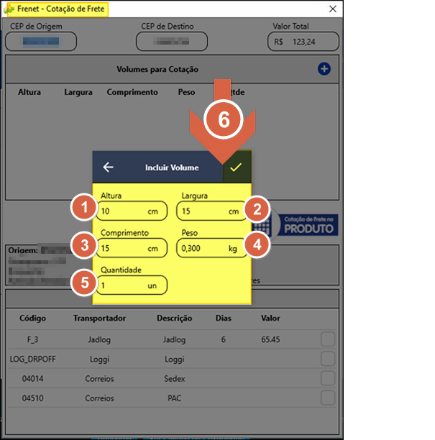Click the Peso column header in volumes table
Viewport: 435px width, 440px height.
(x=186, y=92)
